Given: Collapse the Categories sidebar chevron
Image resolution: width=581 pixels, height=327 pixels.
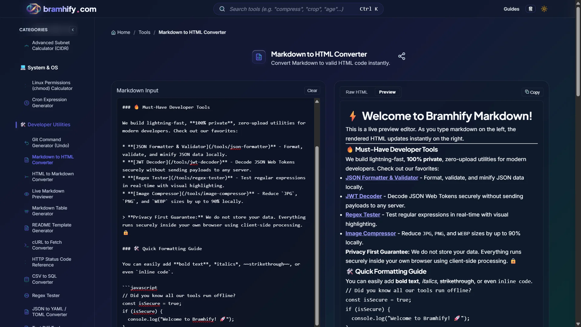Looking at the screenshot, I should click(73, 30).
